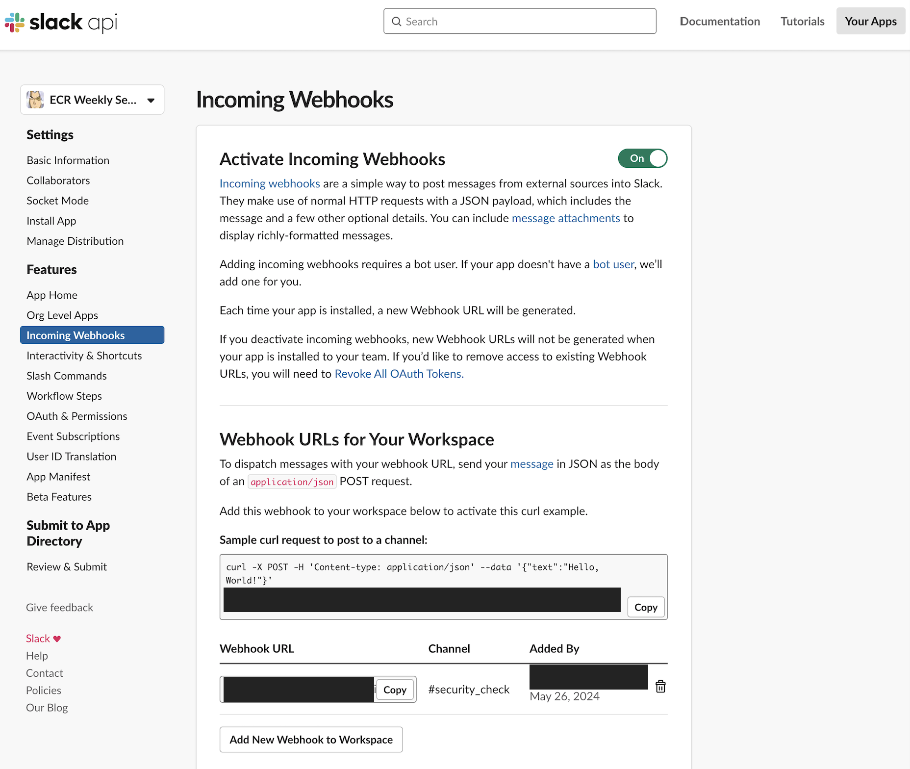Click the magnifier icon in the search box
Screen dimensions: 910x769
click(397, 22)
